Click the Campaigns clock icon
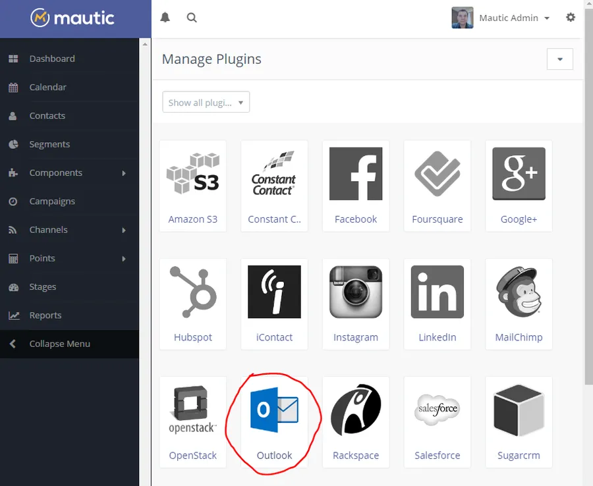The width and height of the screenshot is (593, 486). click(13, 202)
